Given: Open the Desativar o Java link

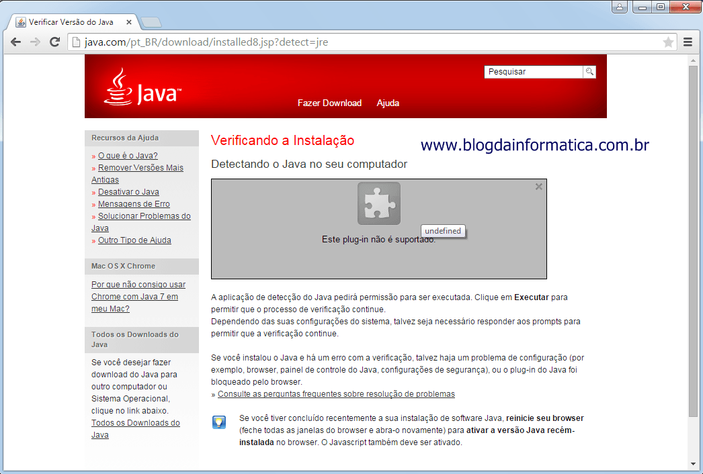Looking at the screenshot, I should [x=128, y=192].
